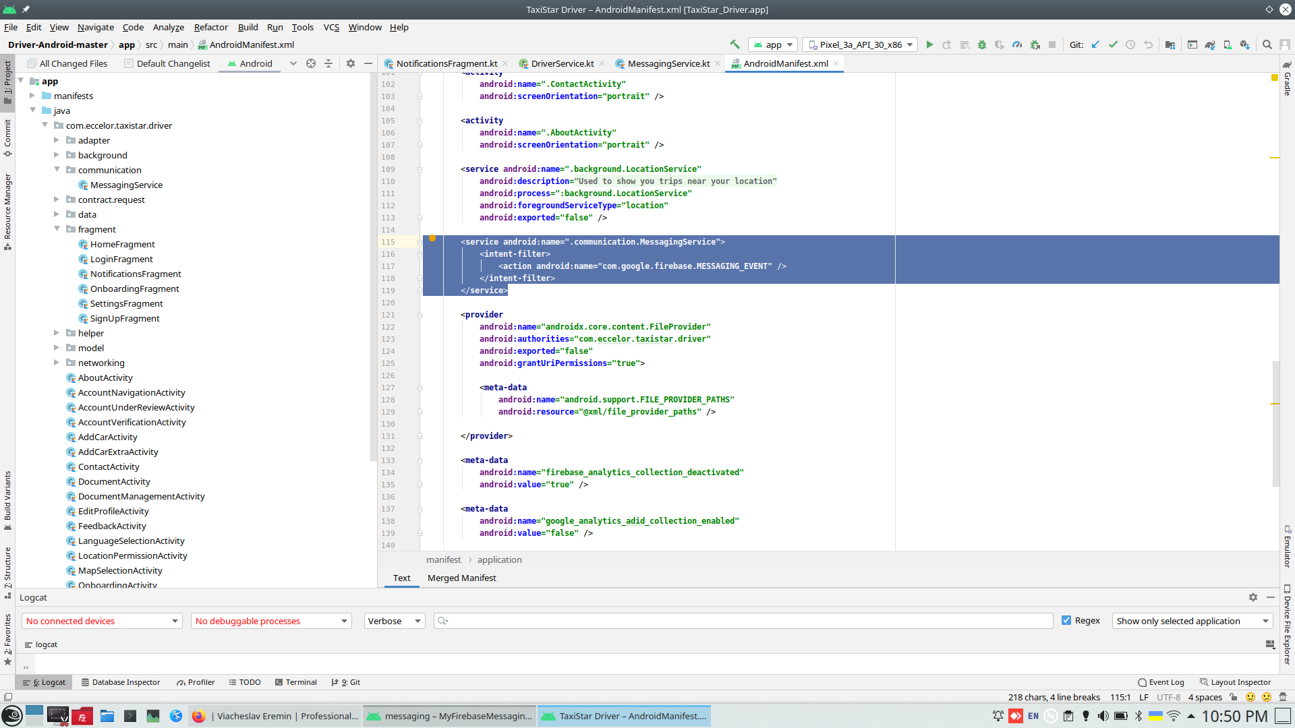The image size is (1295, 728).
Task: Open the Refactor menu
Action: (x=210, y=27)
